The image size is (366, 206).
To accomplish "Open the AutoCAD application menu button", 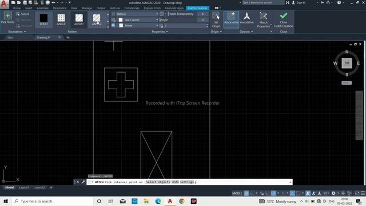I will [4, 4].
